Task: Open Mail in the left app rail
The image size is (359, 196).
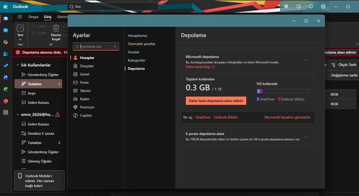Action: click(x=6, y=18)
